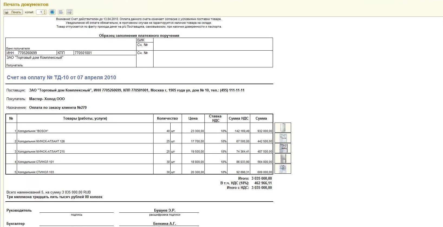Click the Товары (работы, услуги) column header
This screenshot has width=443, height=227.
coord(85,118)
